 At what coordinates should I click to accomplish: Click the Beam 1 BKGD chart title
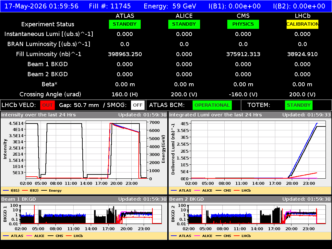coord(18,199)
